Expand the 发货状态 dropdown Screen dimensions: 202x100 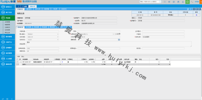click(x=43, y=40)
